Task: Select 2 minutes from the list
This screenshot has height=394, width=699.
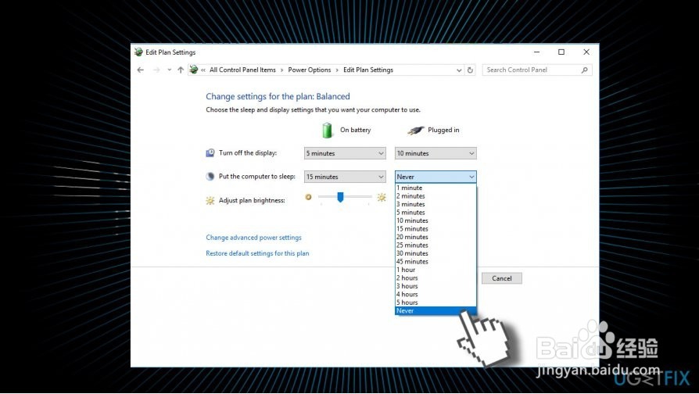Action: tap(436, 196)
